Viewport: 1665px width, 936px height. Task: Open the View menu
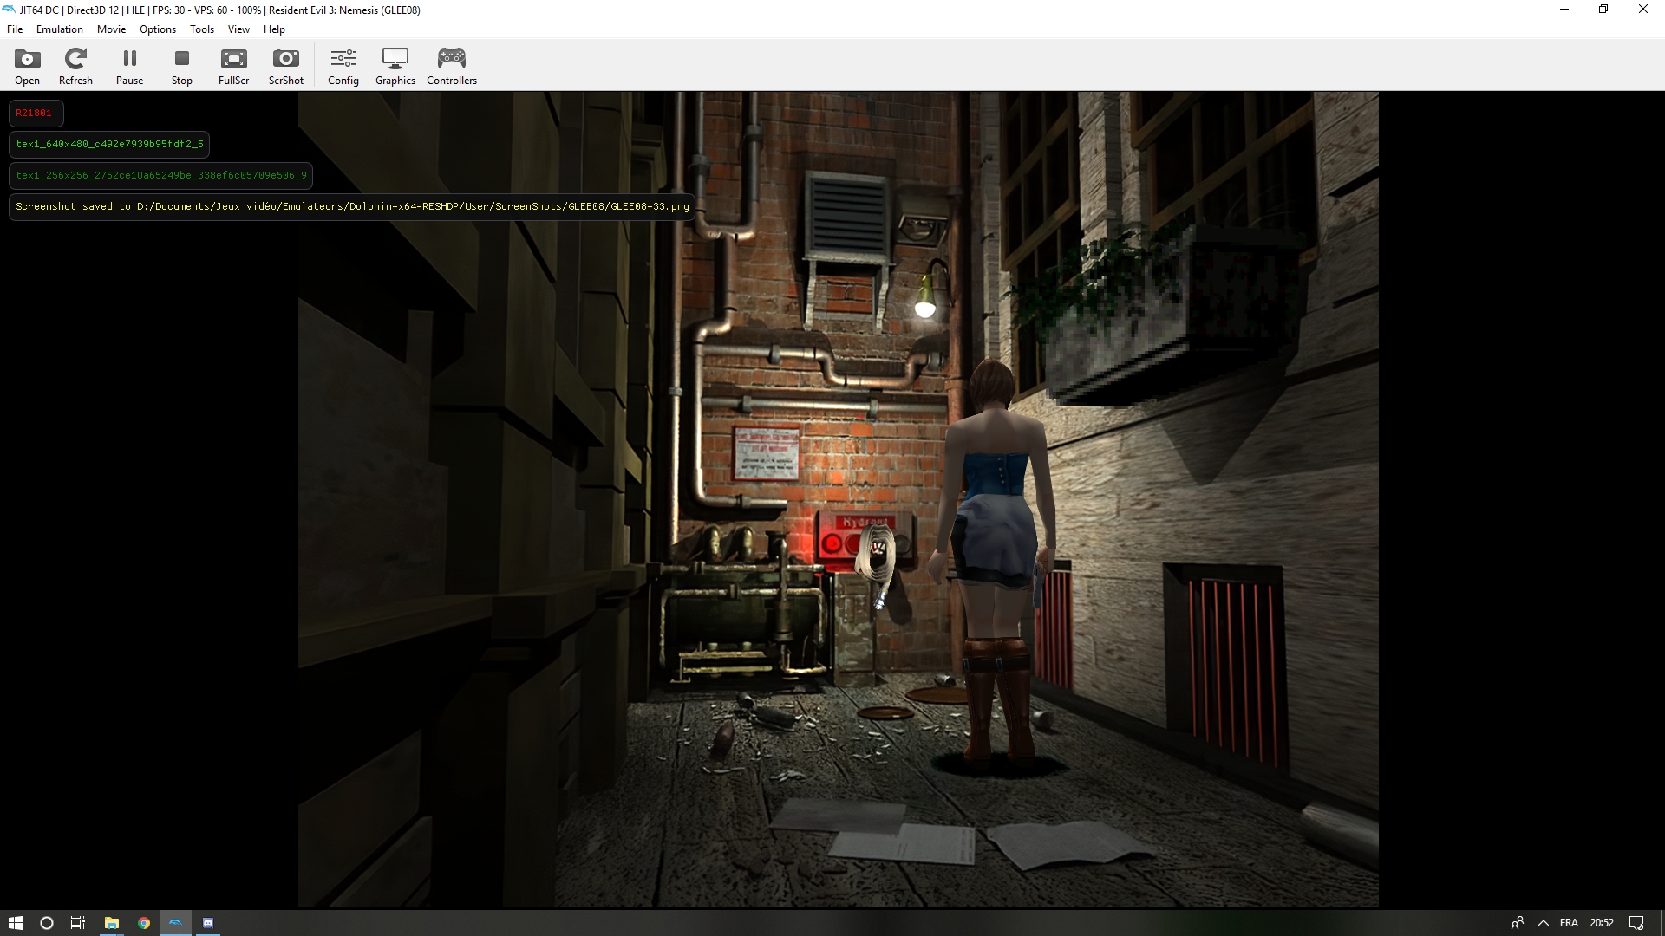tap(238, 29)
